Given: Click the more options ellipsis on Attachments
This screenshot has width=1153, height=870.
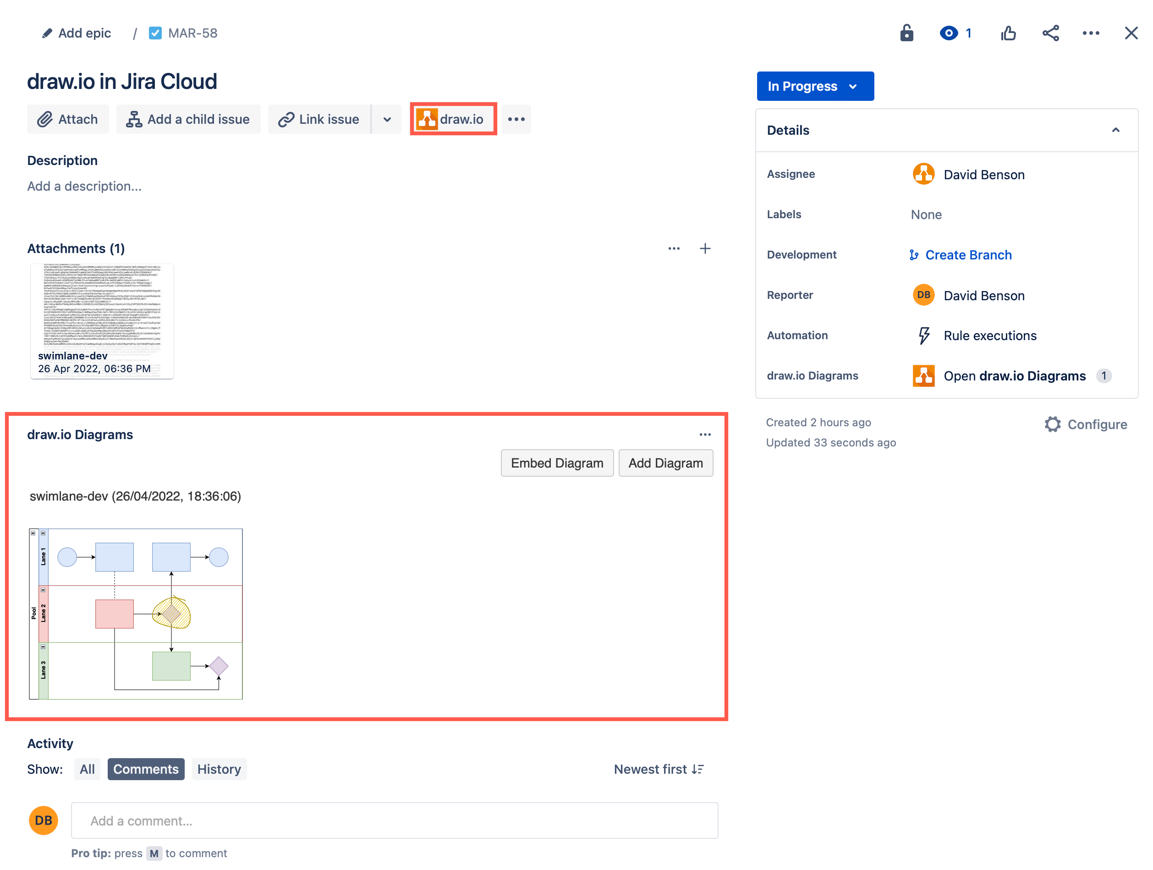Looking at the screenshot, I should 674,248.
